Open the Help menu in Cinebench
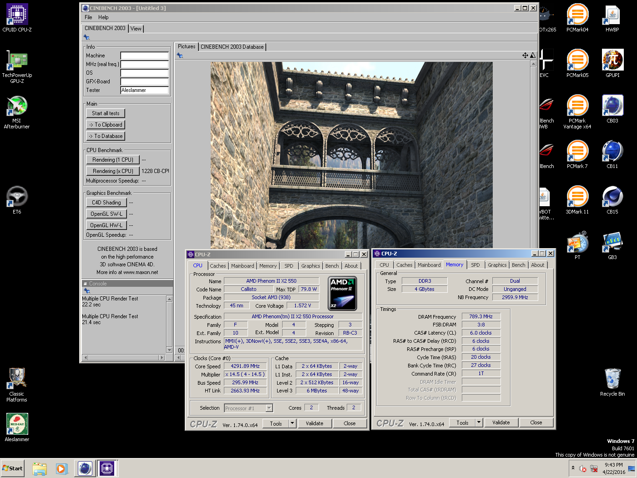Image resolution: width=637 pixels, height=478 pixels. click(103, 17)
